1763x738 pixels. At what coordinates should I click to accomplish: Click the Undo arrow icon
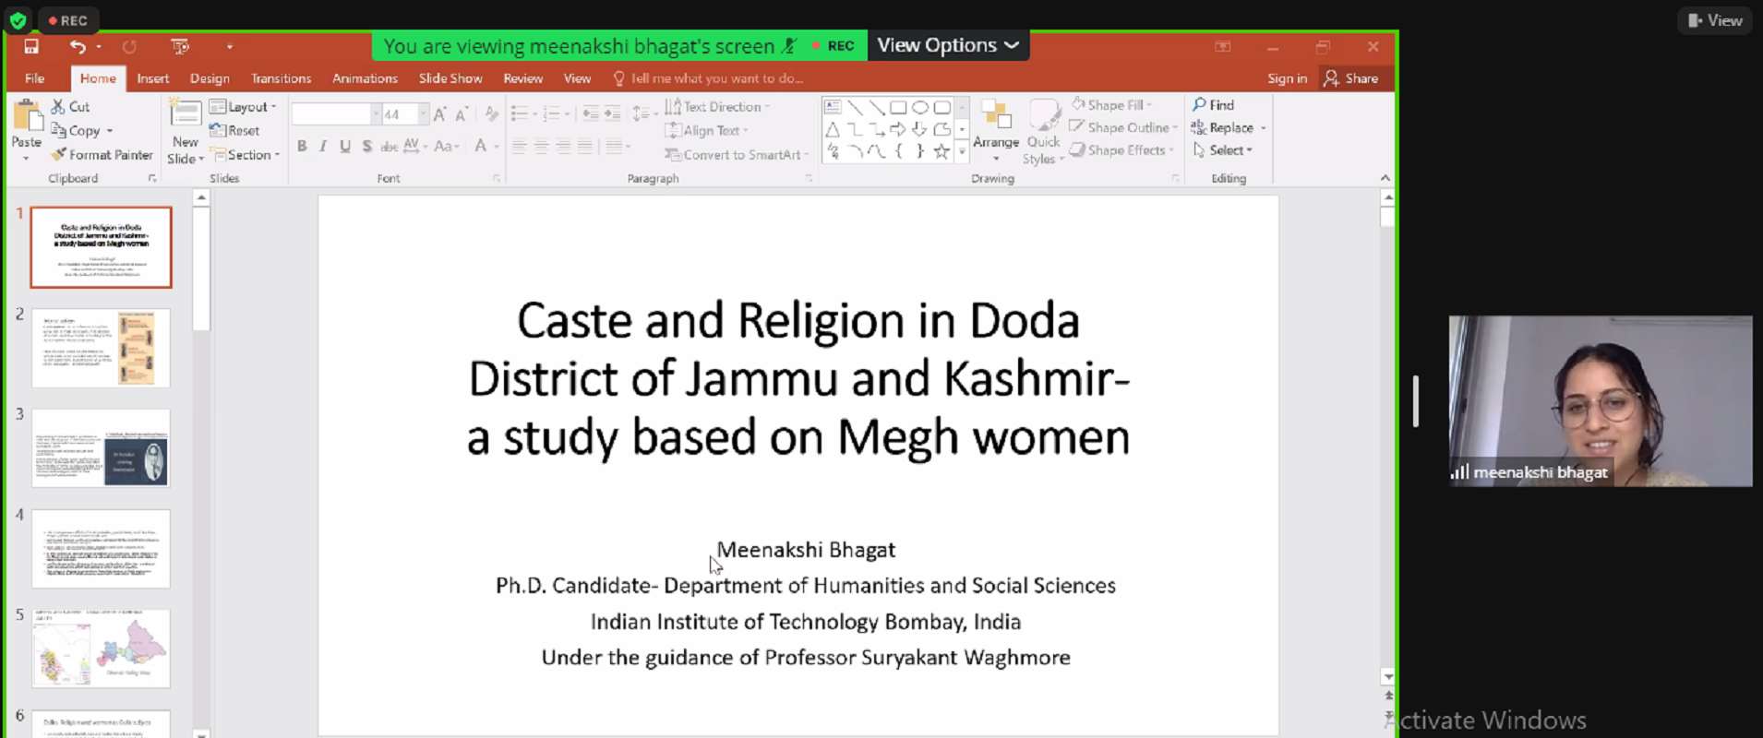coord(78,46)
